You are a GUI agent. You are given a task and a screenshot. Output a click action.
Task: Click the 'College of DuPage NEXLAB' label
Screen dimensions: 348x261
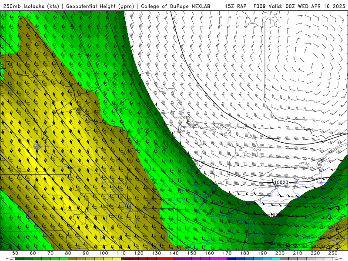coord(176,6)
